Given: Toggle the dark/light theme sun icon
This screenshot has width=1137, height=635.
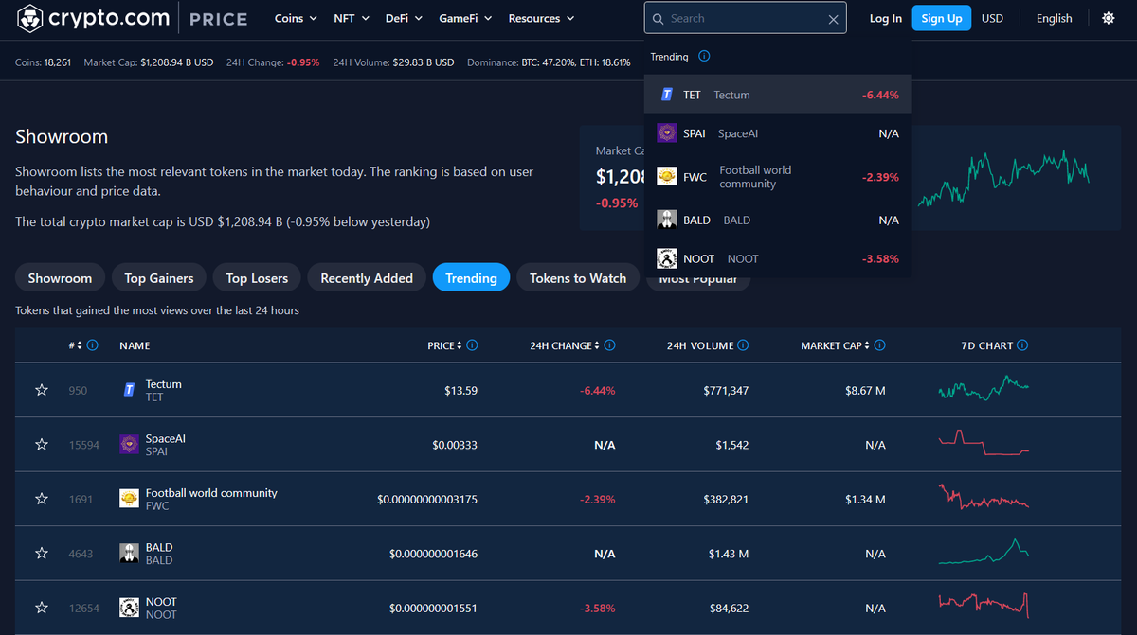Looking at the screenshot, I should click(1109, 18).
